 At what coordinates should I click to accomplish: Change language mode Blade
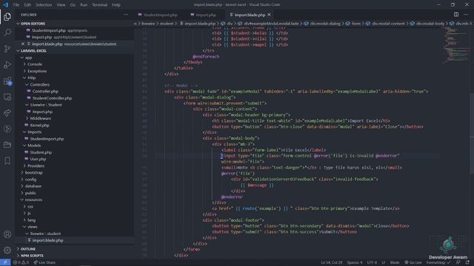coord(395,262)
